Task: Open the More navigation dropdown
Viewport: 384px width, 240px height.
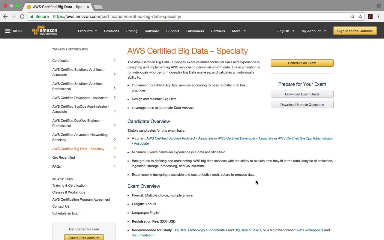Action: (238, 31)
